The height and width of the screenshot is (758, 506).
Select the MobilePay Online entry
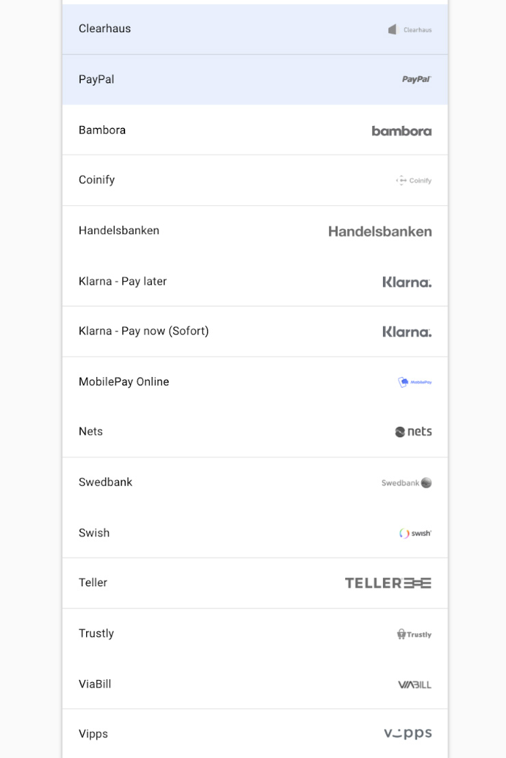pos(255,382)
